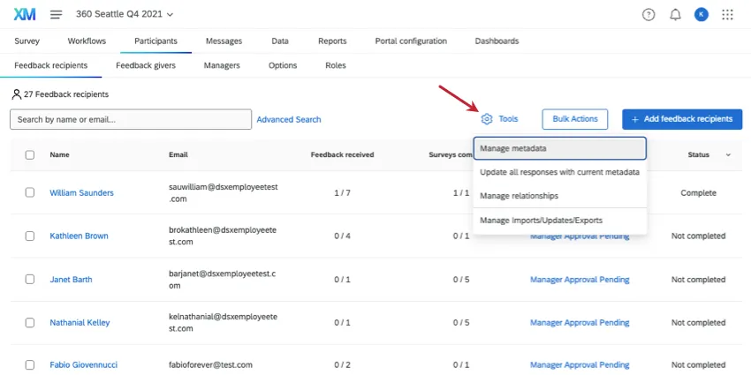Expand the 360 Seattle Q4 2021 project dropdown
751x375 pixels.
(125, 14)
